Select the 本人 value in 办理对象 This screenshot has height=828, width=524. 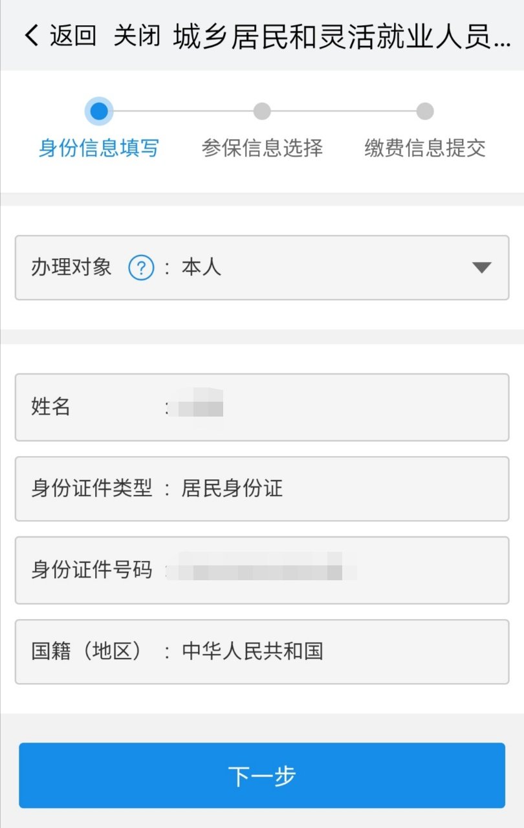(x=201, y=267)
